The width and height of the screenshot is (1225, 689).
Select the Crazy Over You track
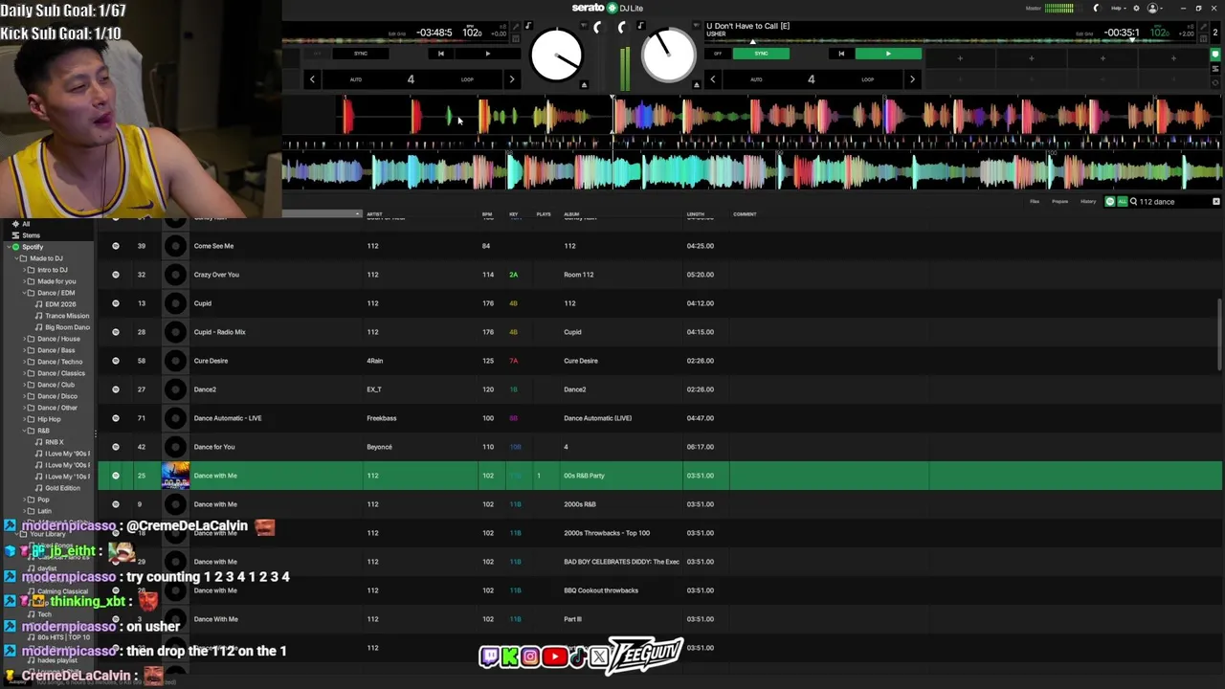[660, 275]
